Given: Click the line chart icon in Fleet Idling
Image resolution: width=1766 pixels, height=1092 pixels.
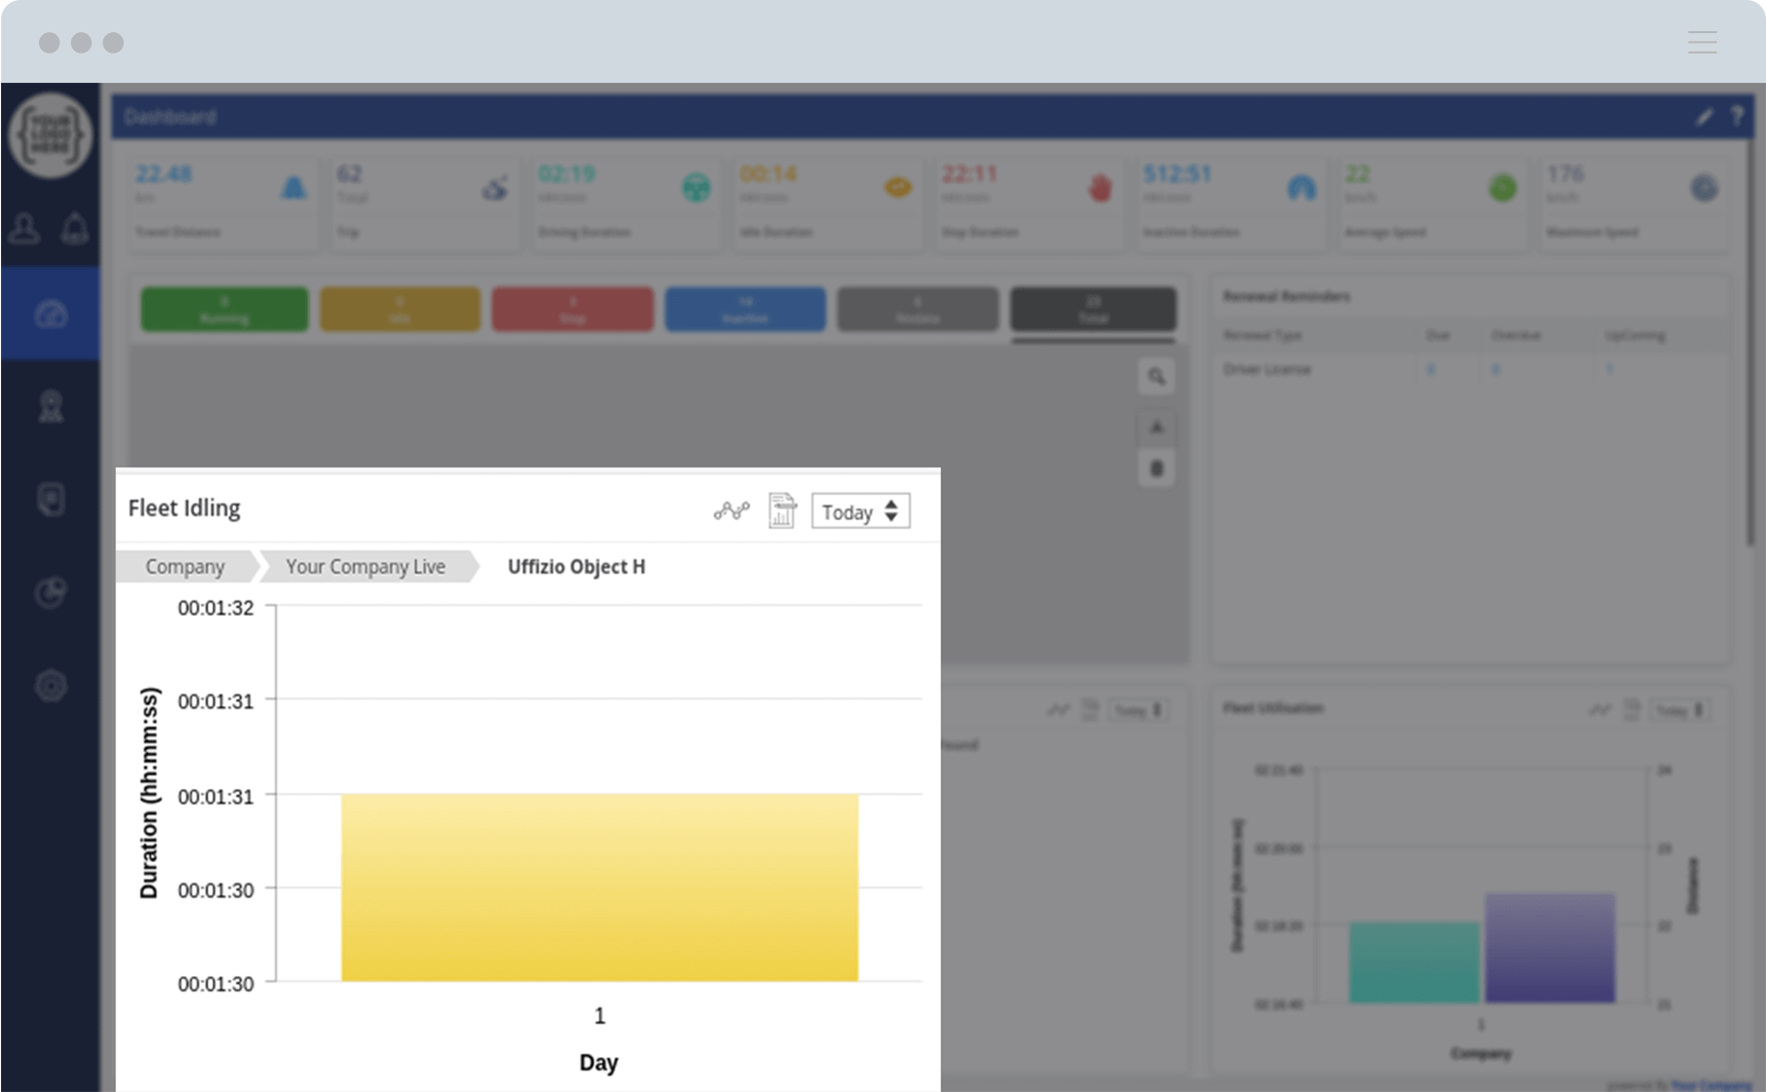Looking at the screenshot, I should (x=731, y=510).
